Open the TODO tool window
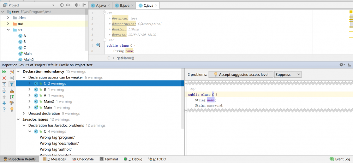This screenshot has height=163, width=353. (x=157, y=159)
